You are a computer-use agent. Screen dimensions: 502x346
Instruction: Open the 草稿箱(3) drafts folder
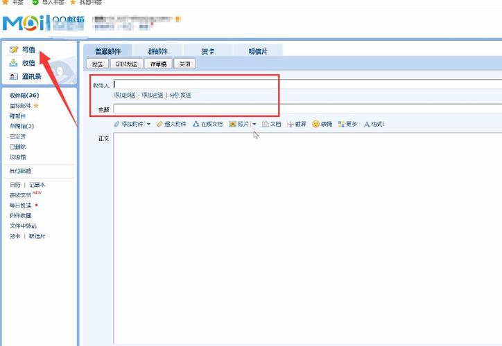tap(21, 126)
